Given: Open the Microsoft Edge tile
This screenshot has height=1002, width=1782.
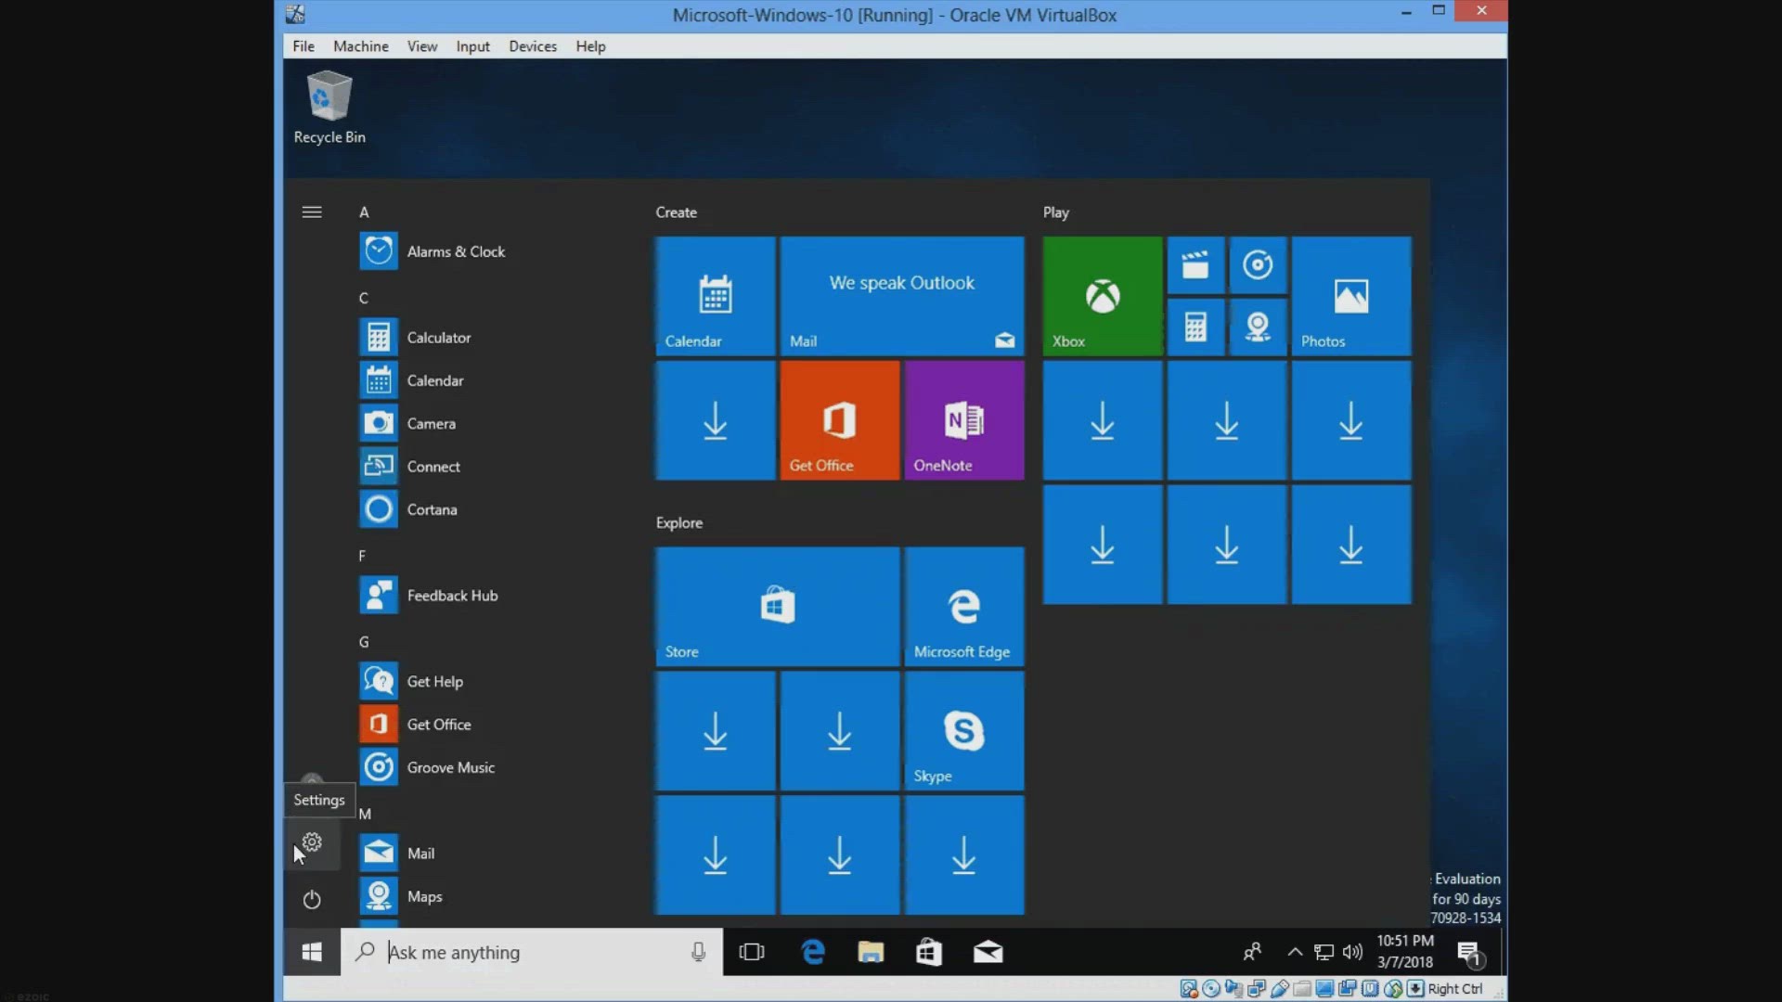Looking at the screenshot, I should [963, 607].
